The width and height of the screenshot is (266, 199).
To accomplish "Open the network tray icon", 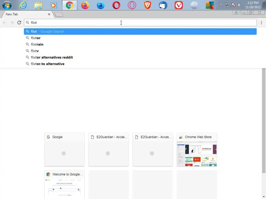I will tap(227, 5).
